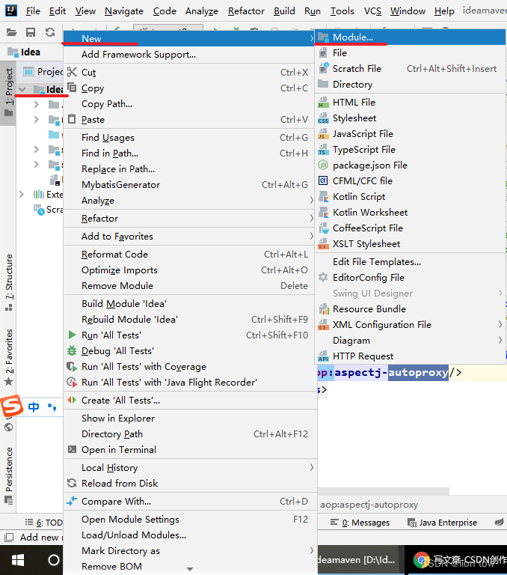Click Remove Module entry
The width and height of the screenshot is (507, 575).
coord(188,286)
